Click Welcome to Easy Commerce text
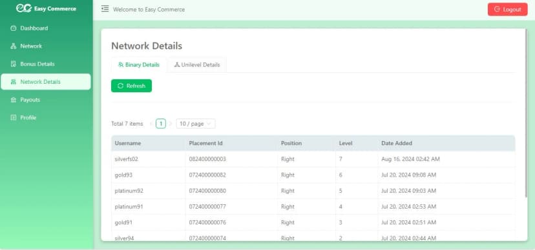 coord(149,10)
